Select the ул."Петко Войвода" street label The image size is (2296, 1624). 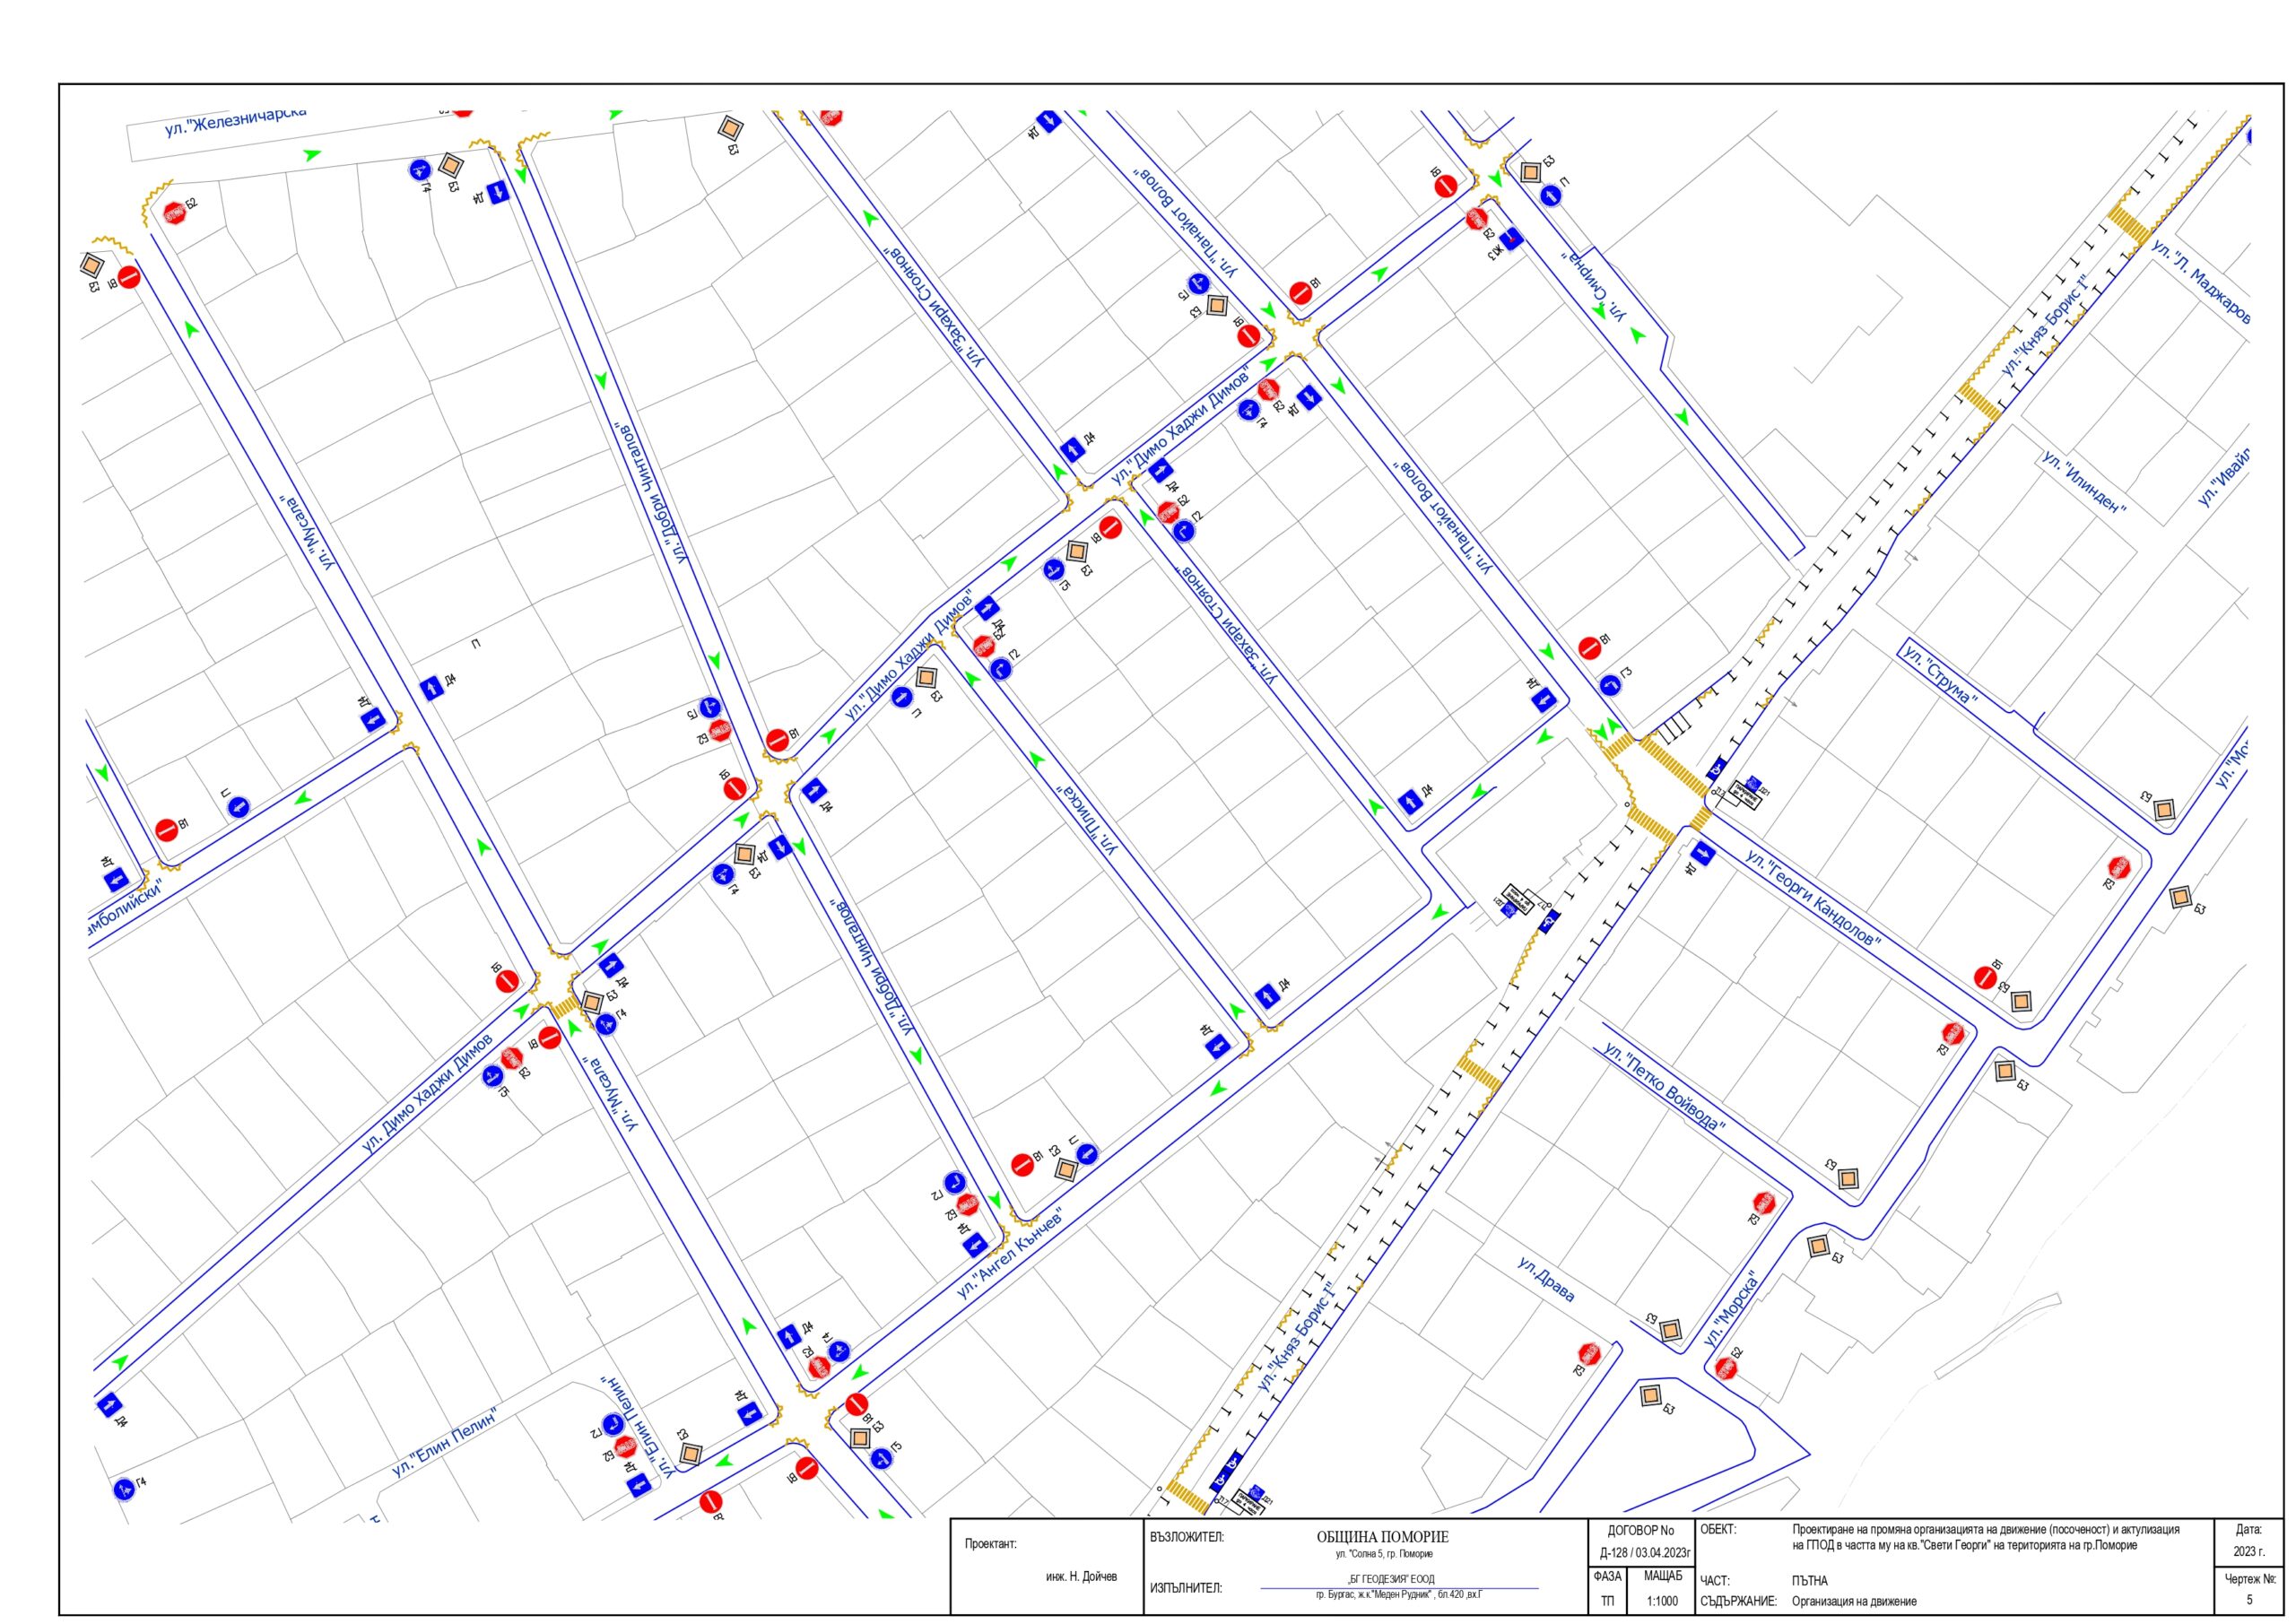coord(1664,1087)
